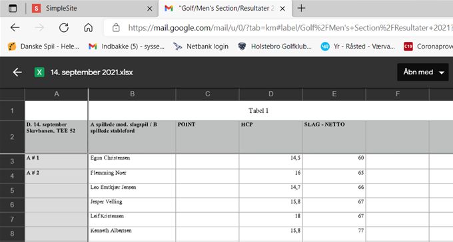This screenshot has width=453, height=242.
Task: Open the Indbakke (5) Gmail bookmark
Action: point(127,46)
